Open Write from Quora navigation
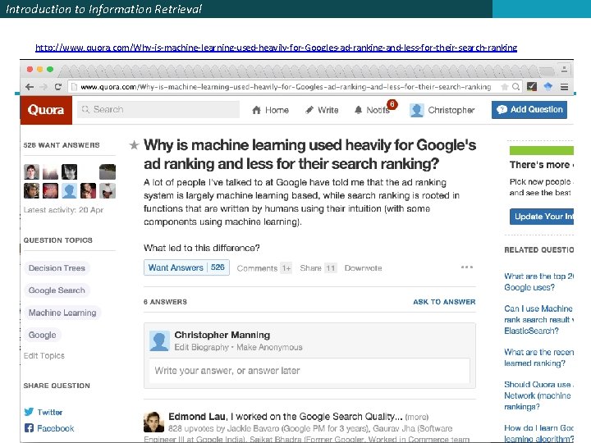This screenshot has width=591, height=443. 322,110
